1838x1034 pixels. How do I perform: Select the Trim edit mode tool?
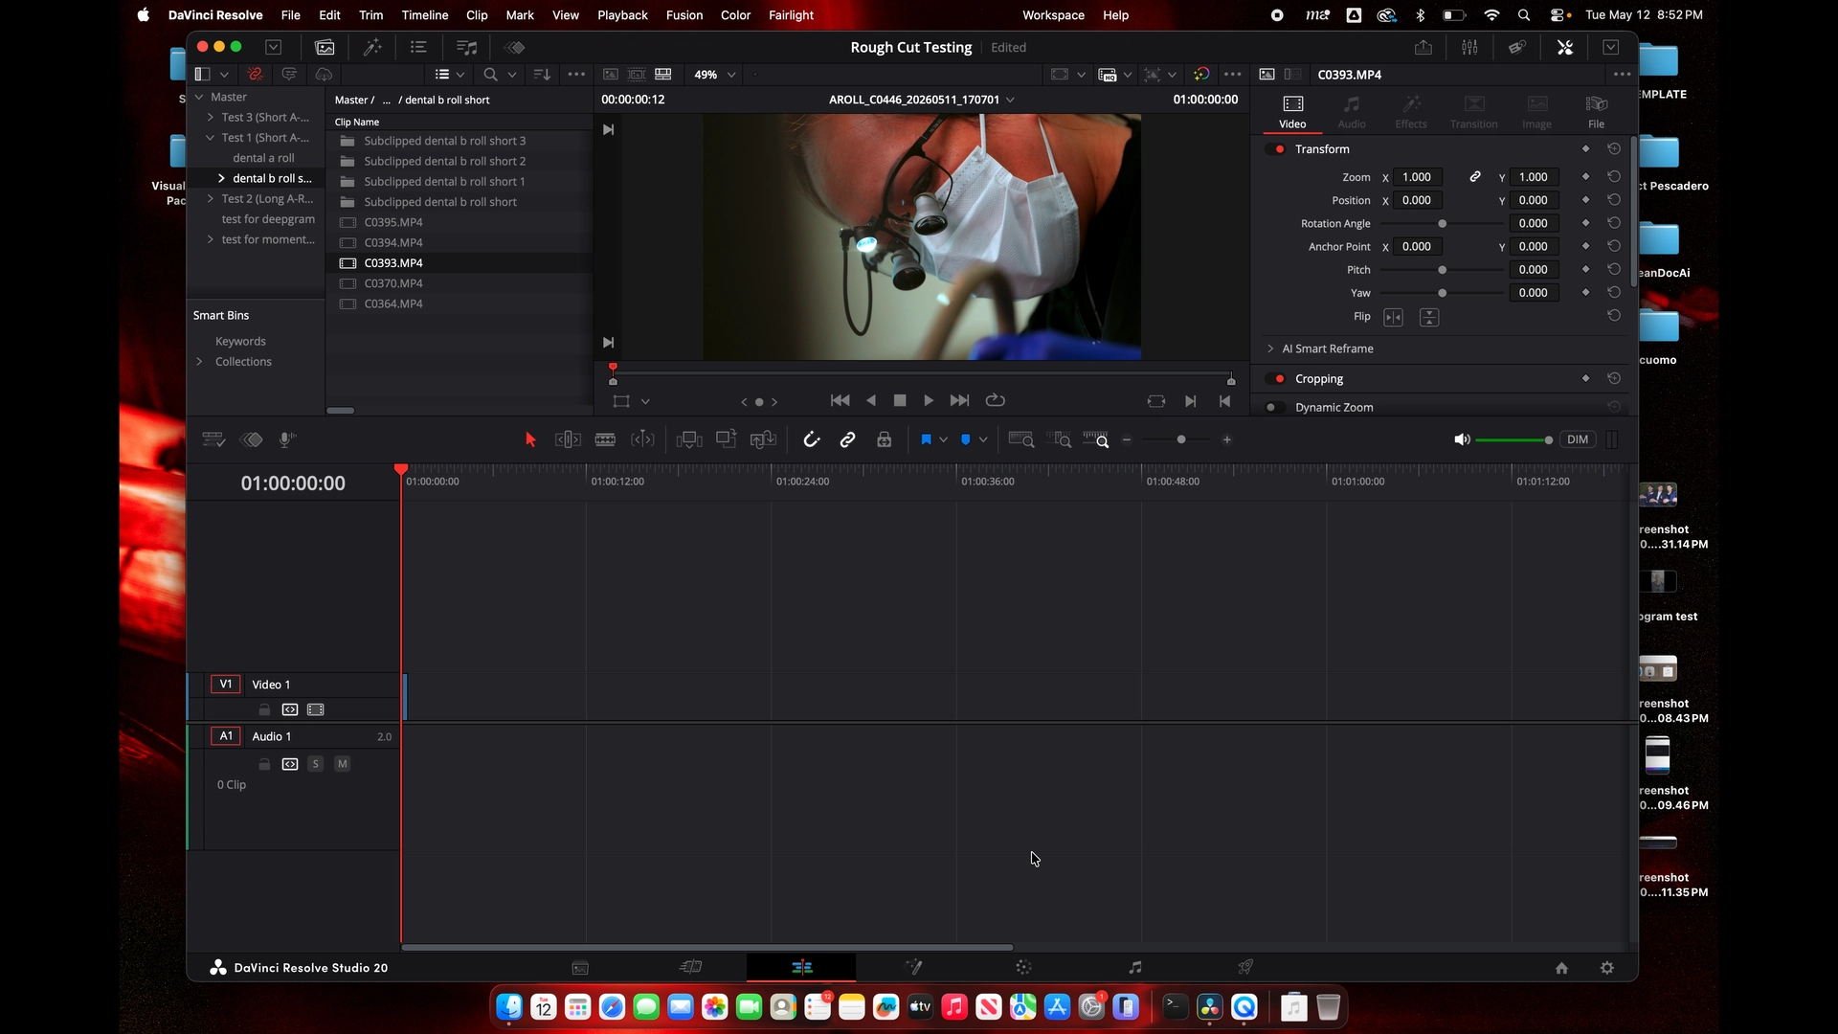pyautogui.click(x=568, y=439)
